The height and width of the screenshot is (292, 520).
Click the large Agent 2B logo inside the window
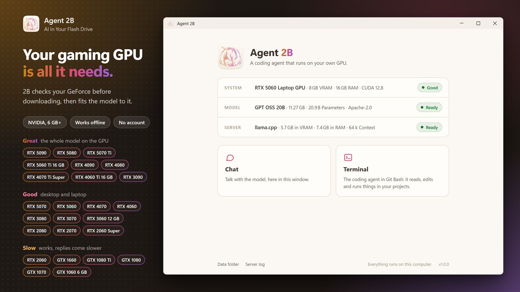click(x=230, y=57)
